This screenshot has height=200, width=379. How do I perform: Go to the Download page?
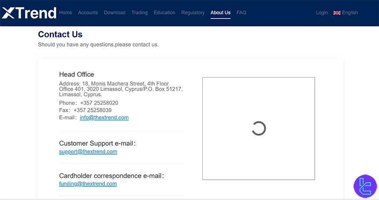click(115, 13)
